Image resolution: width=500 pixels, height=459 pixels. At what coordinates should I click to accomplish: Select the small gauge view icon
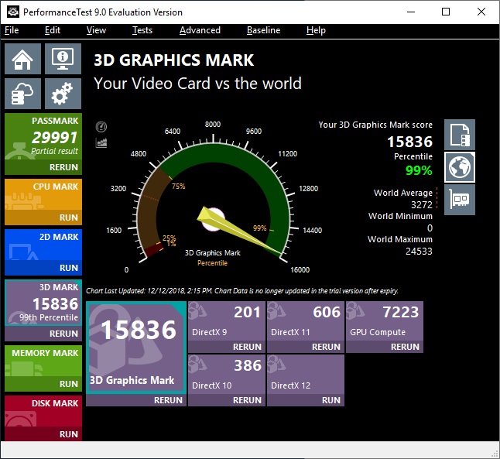coord(101,127)
